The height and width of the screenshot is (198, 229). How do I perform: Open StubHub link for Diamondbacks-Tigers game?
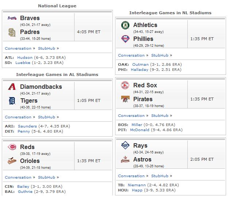47,117
